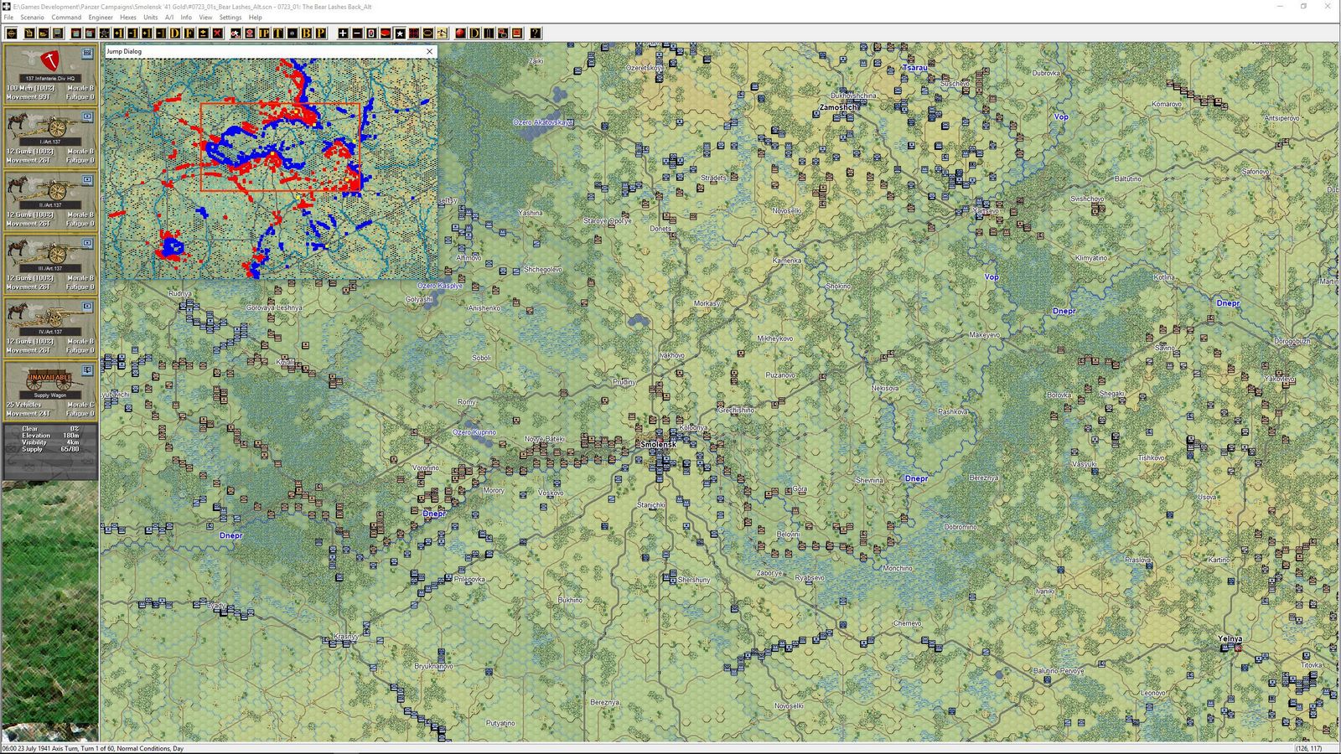The height and width of the screenshot is (754, 1341).
Task: Click the save floppy disk toolbar icon
Action: point(57,34)
